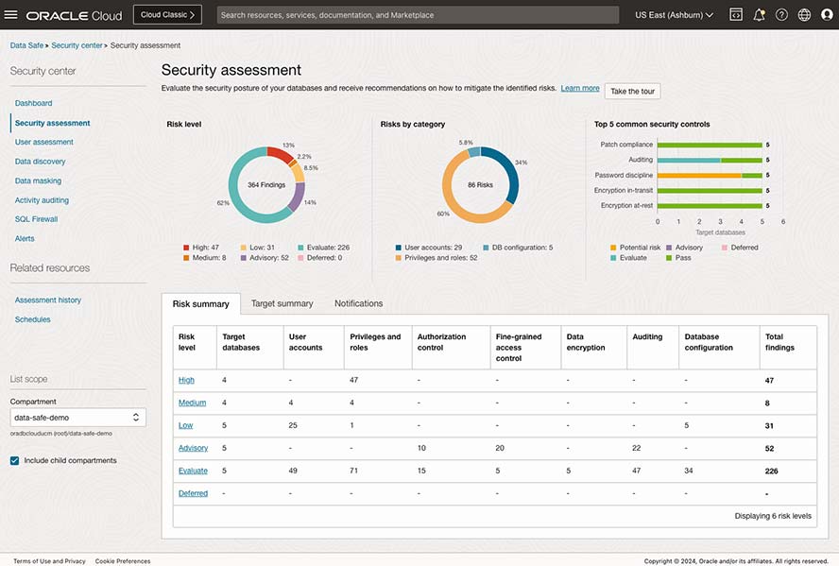
Task: Switch to the Target summary tab
Action: [x=282, y=303]
